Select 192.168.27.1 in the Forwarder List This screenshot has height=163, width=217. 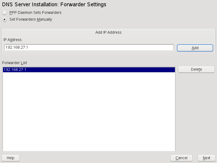point(15,70)
